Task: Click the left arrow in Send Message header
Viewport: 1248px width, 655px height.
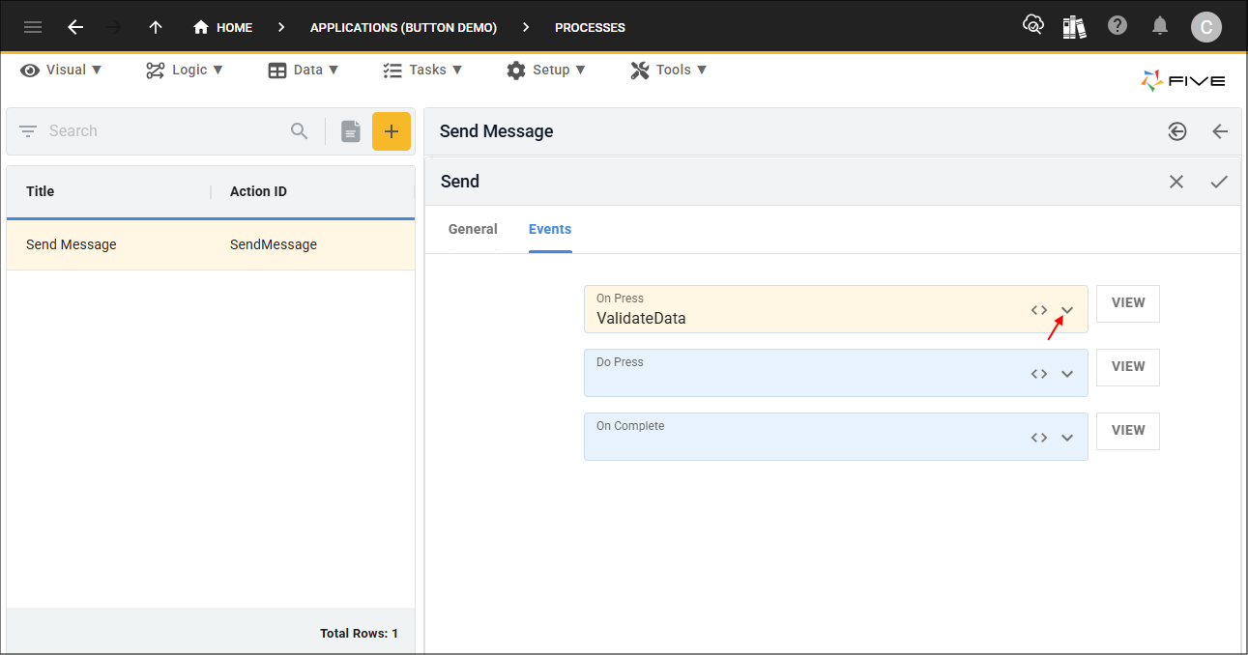Action: [1220, 131]
